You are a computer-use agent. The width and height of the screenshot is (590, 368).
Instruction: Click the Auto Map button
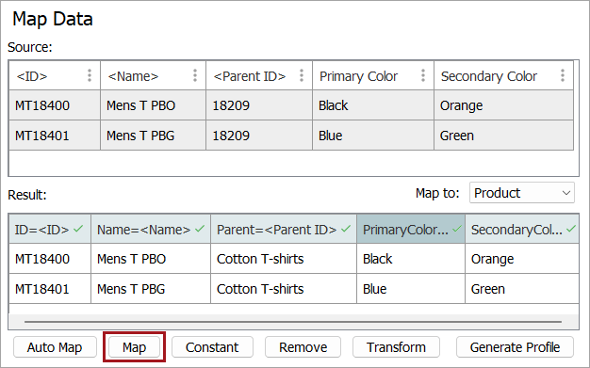tap(55, 347)
